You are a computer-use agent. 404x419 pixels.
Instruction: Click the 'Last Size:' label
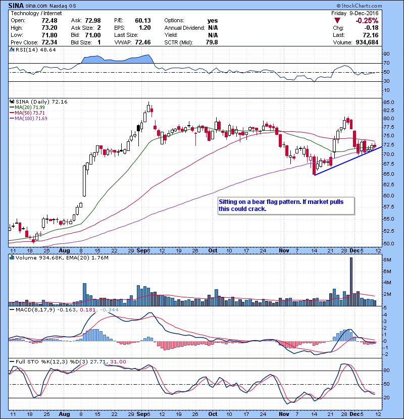point(126,35)
